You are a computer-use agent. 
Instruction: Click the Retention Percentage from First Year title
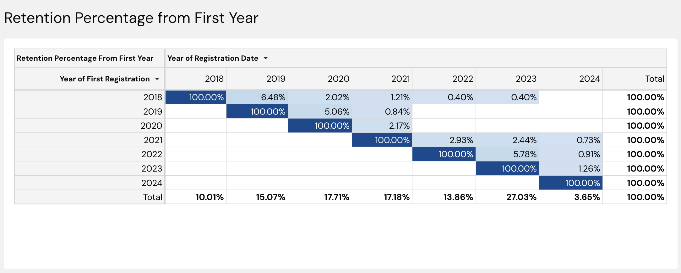click(131, 18)
